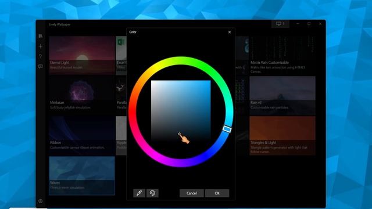Select the Medusae wallpaper thumbnail
This screenshot has height=209, width=372.
coord(82,95)
